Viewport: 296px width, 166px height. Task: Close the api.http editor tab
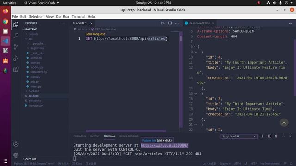click(92, 23)
